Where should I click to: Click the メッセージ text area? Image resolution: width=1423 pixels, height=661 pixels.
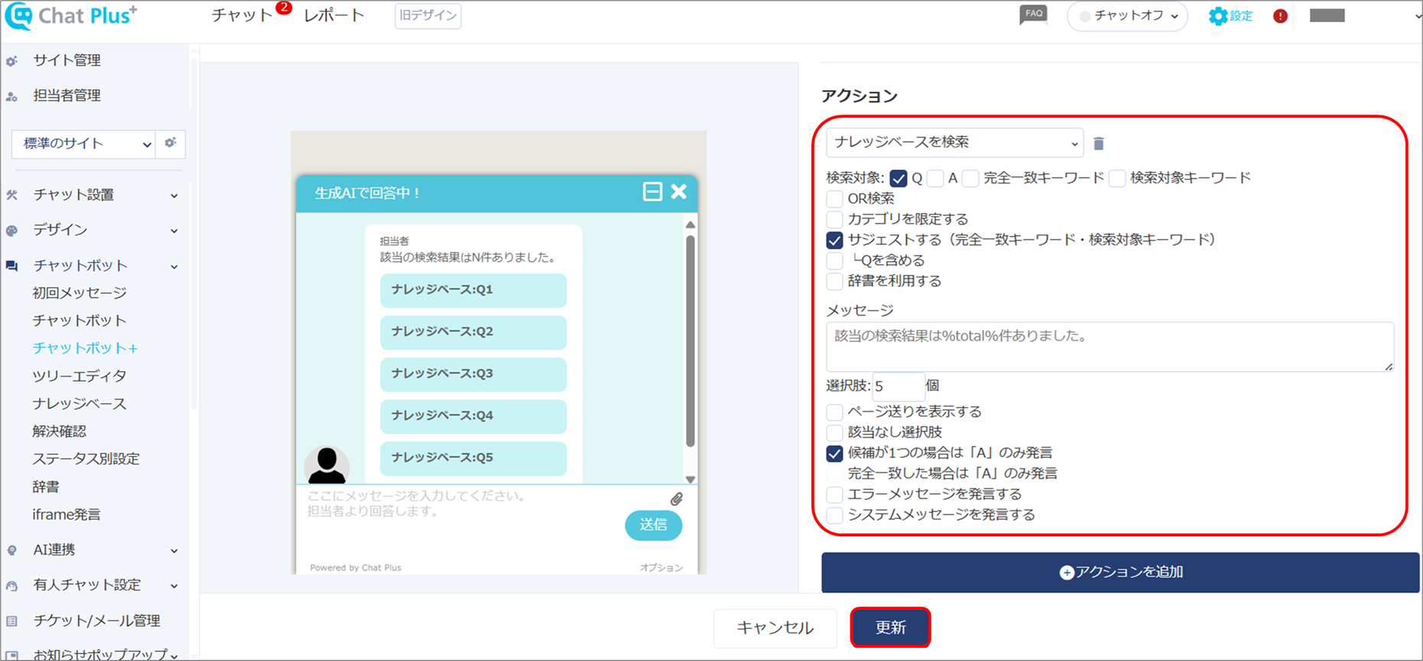coord(1109,347)
